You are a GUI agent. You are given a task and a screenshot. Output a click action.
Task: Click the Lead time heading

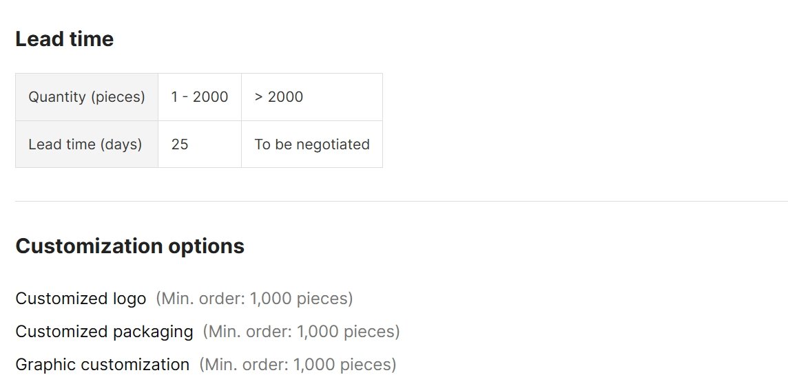(64, 39)
